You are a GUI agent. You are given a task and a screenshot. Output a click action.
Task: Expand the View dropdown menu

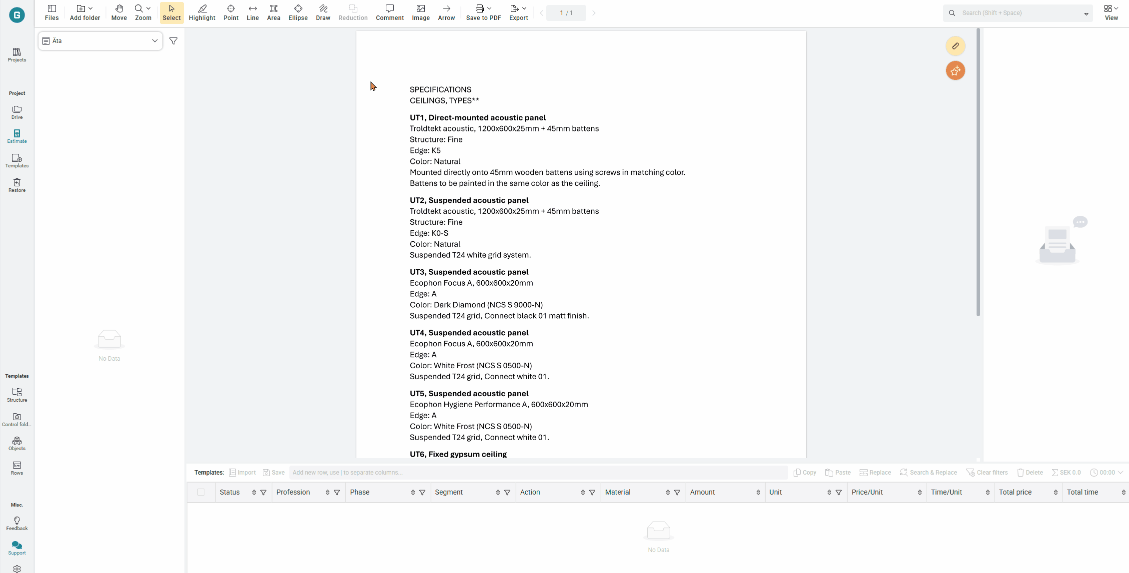pyautogui.click(x=1111, y=12)
